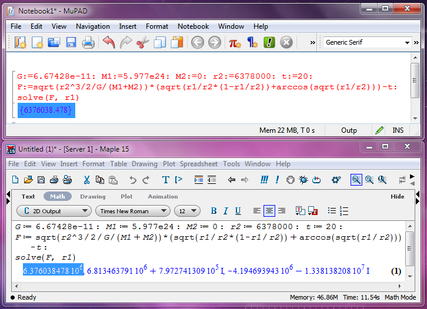The height and width of the screenshot is (309, 427).
Task: Insert calculation with the pi icon in MuPAD
Action: (235, 43)
